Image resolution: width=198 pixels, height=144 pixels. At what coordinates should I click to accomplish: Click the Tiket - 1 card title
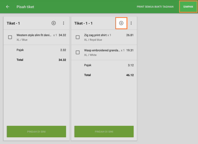tap(13, 23)
